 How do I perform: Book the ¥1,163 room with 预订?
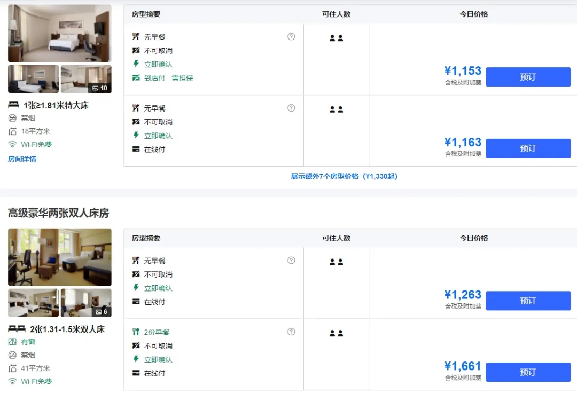(528, 148)
